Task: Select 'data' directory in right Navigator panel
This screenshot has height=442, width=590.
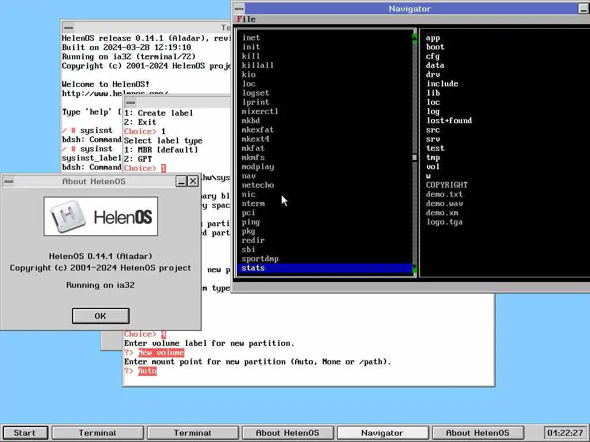Action: click(x=436, y=65)
